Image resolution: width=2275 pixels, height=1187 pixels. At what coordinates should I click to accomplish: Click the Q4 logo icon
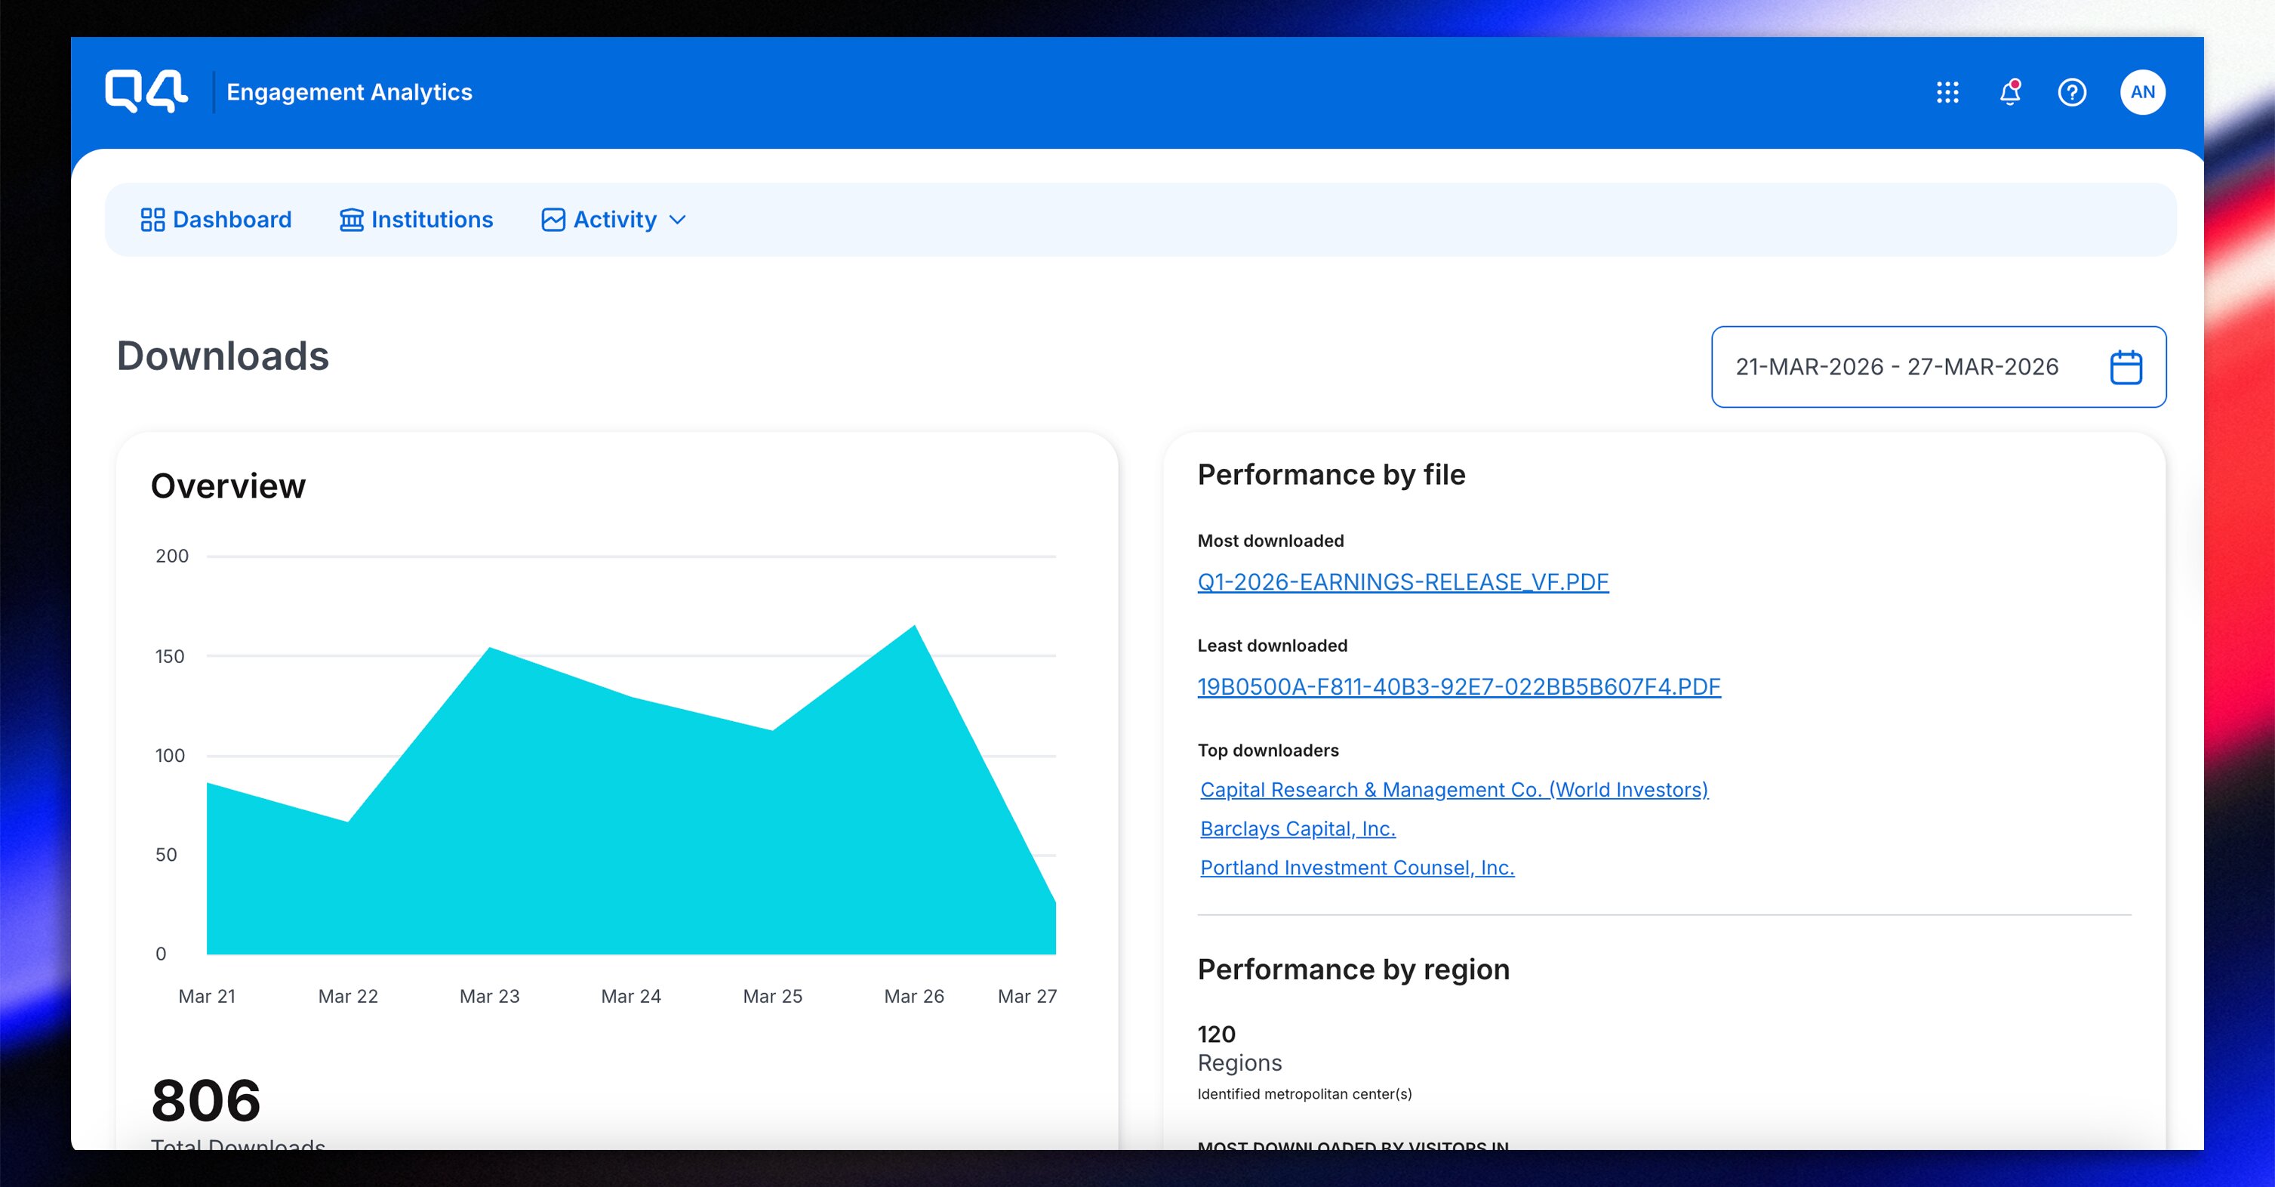[x=146, y=91]
